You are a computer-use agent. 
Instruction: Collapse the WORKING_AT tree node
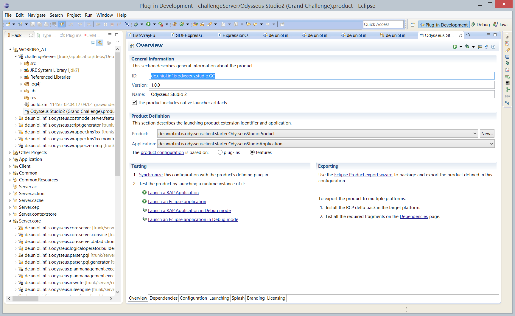click(x=10, y=50)
